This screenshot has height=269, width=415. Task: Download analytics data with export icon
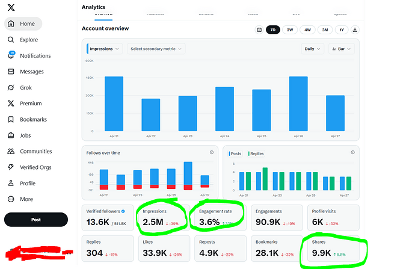tap(355, 29)
